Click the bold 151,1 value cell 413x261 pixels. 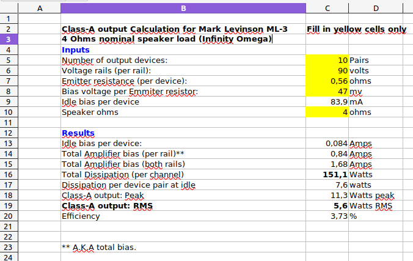(x=327, y=175)
